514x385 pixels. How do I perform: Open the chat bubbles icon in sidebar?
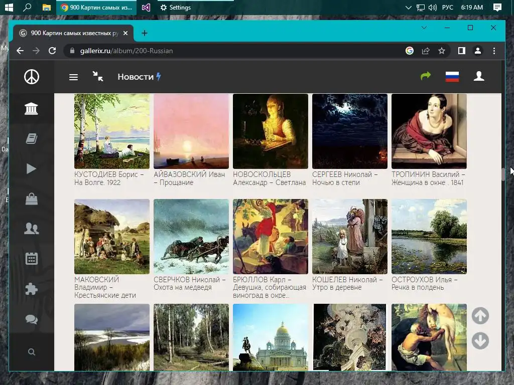pos(32,319)
